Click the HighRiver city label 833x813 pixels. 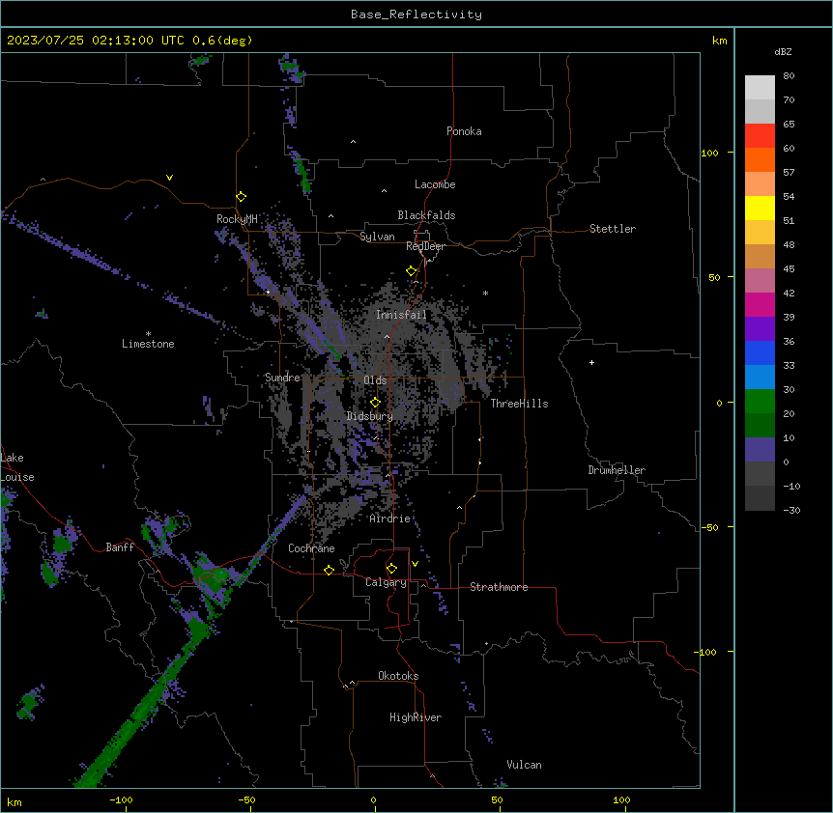click(416, 717)
